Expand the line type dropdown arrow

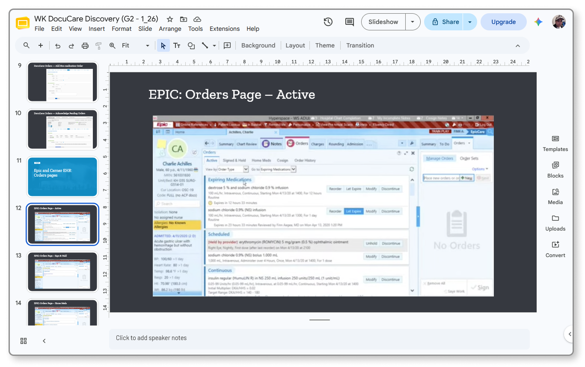tap(214, 45)
